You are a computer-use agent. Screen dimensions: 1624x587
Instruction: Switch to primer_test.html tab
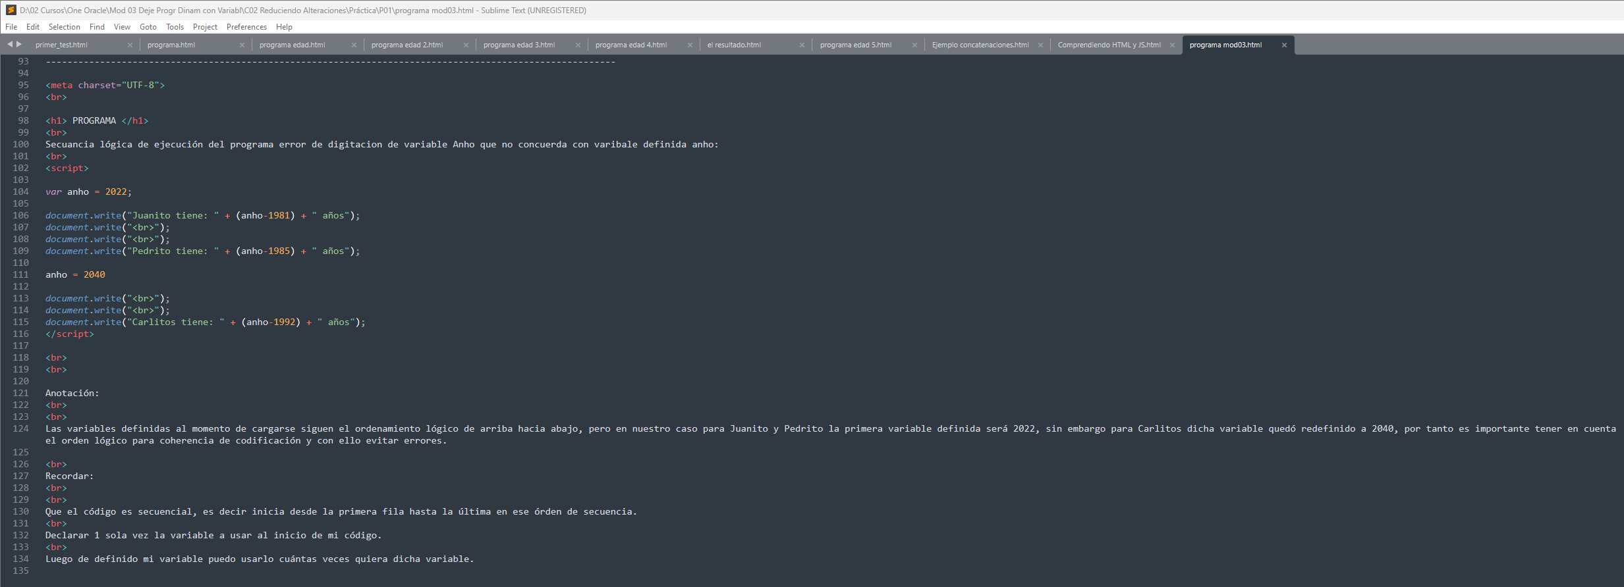coord(61,45)
